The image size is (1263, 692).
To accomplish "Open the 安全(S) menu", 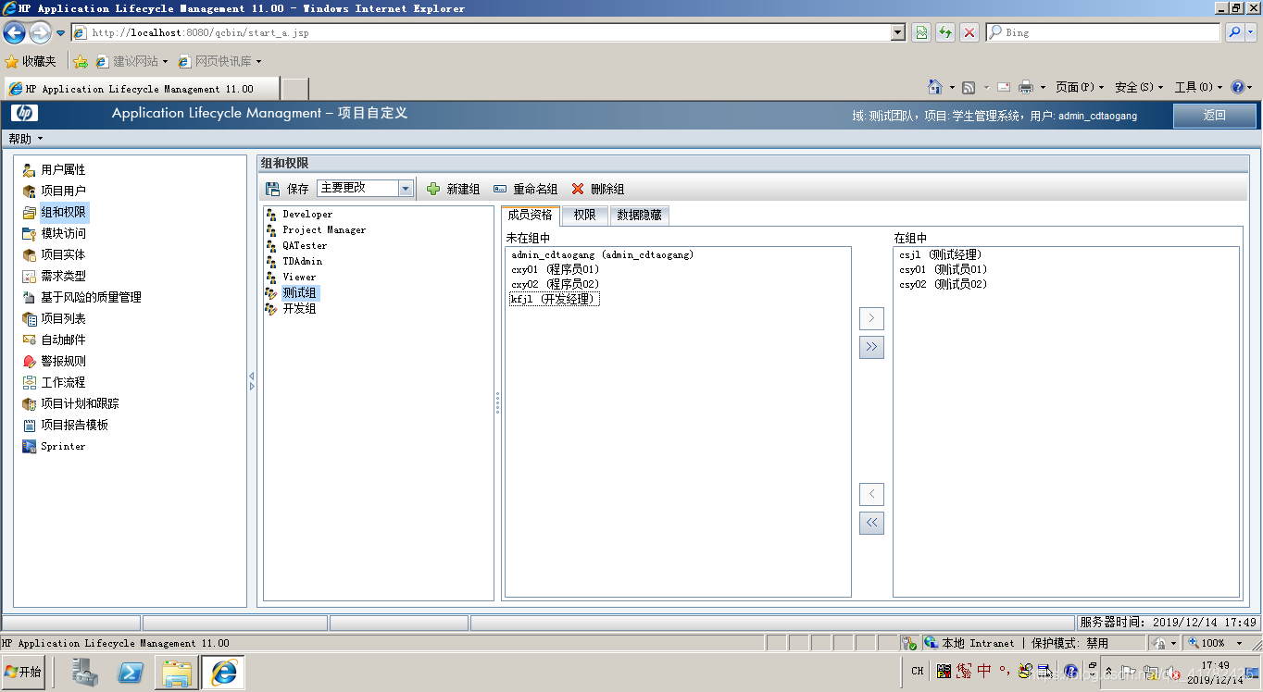I will 1139,87.
